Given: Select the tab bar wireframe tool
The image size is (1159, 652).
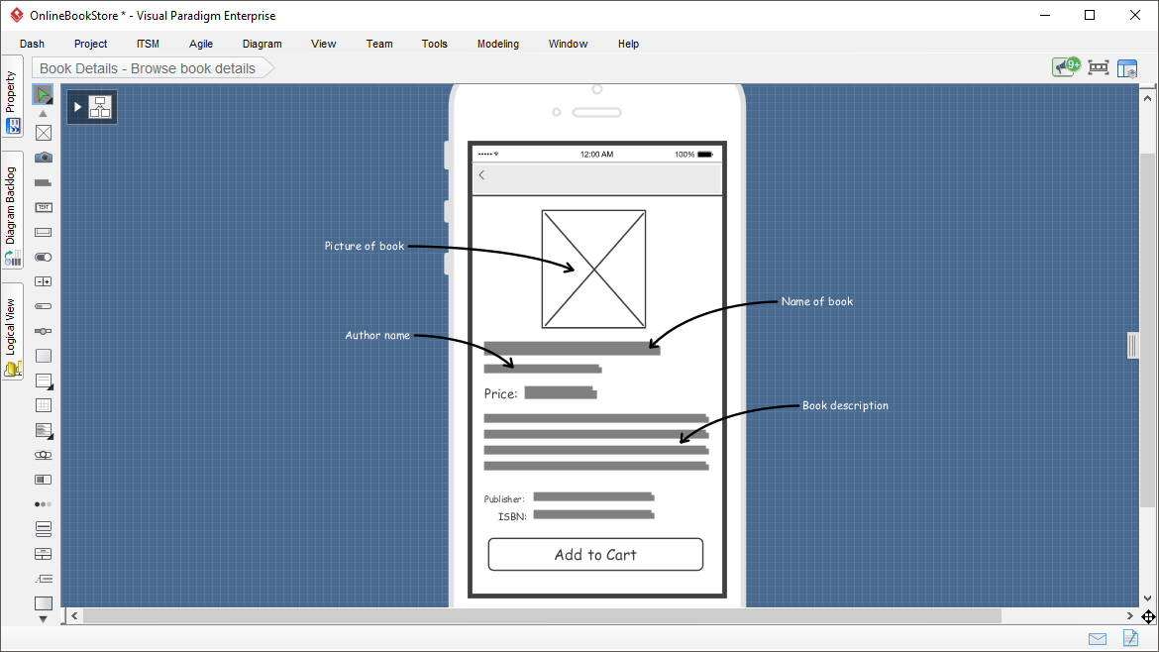Looking at the screenshot, I should 44,554.
